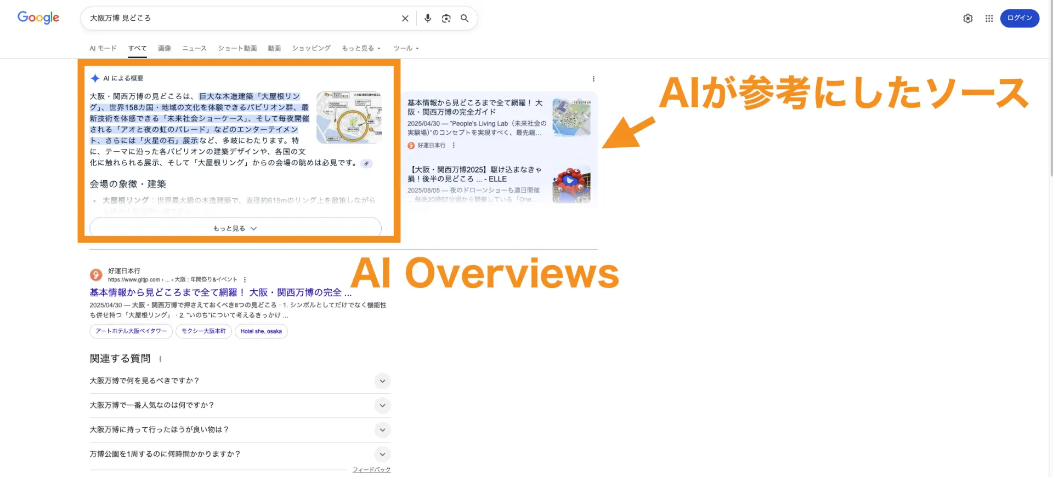The height and width of the screenshot is (477, 1053).
Task: Expand AI overview with もっと見る button
Action: [235, 228]
